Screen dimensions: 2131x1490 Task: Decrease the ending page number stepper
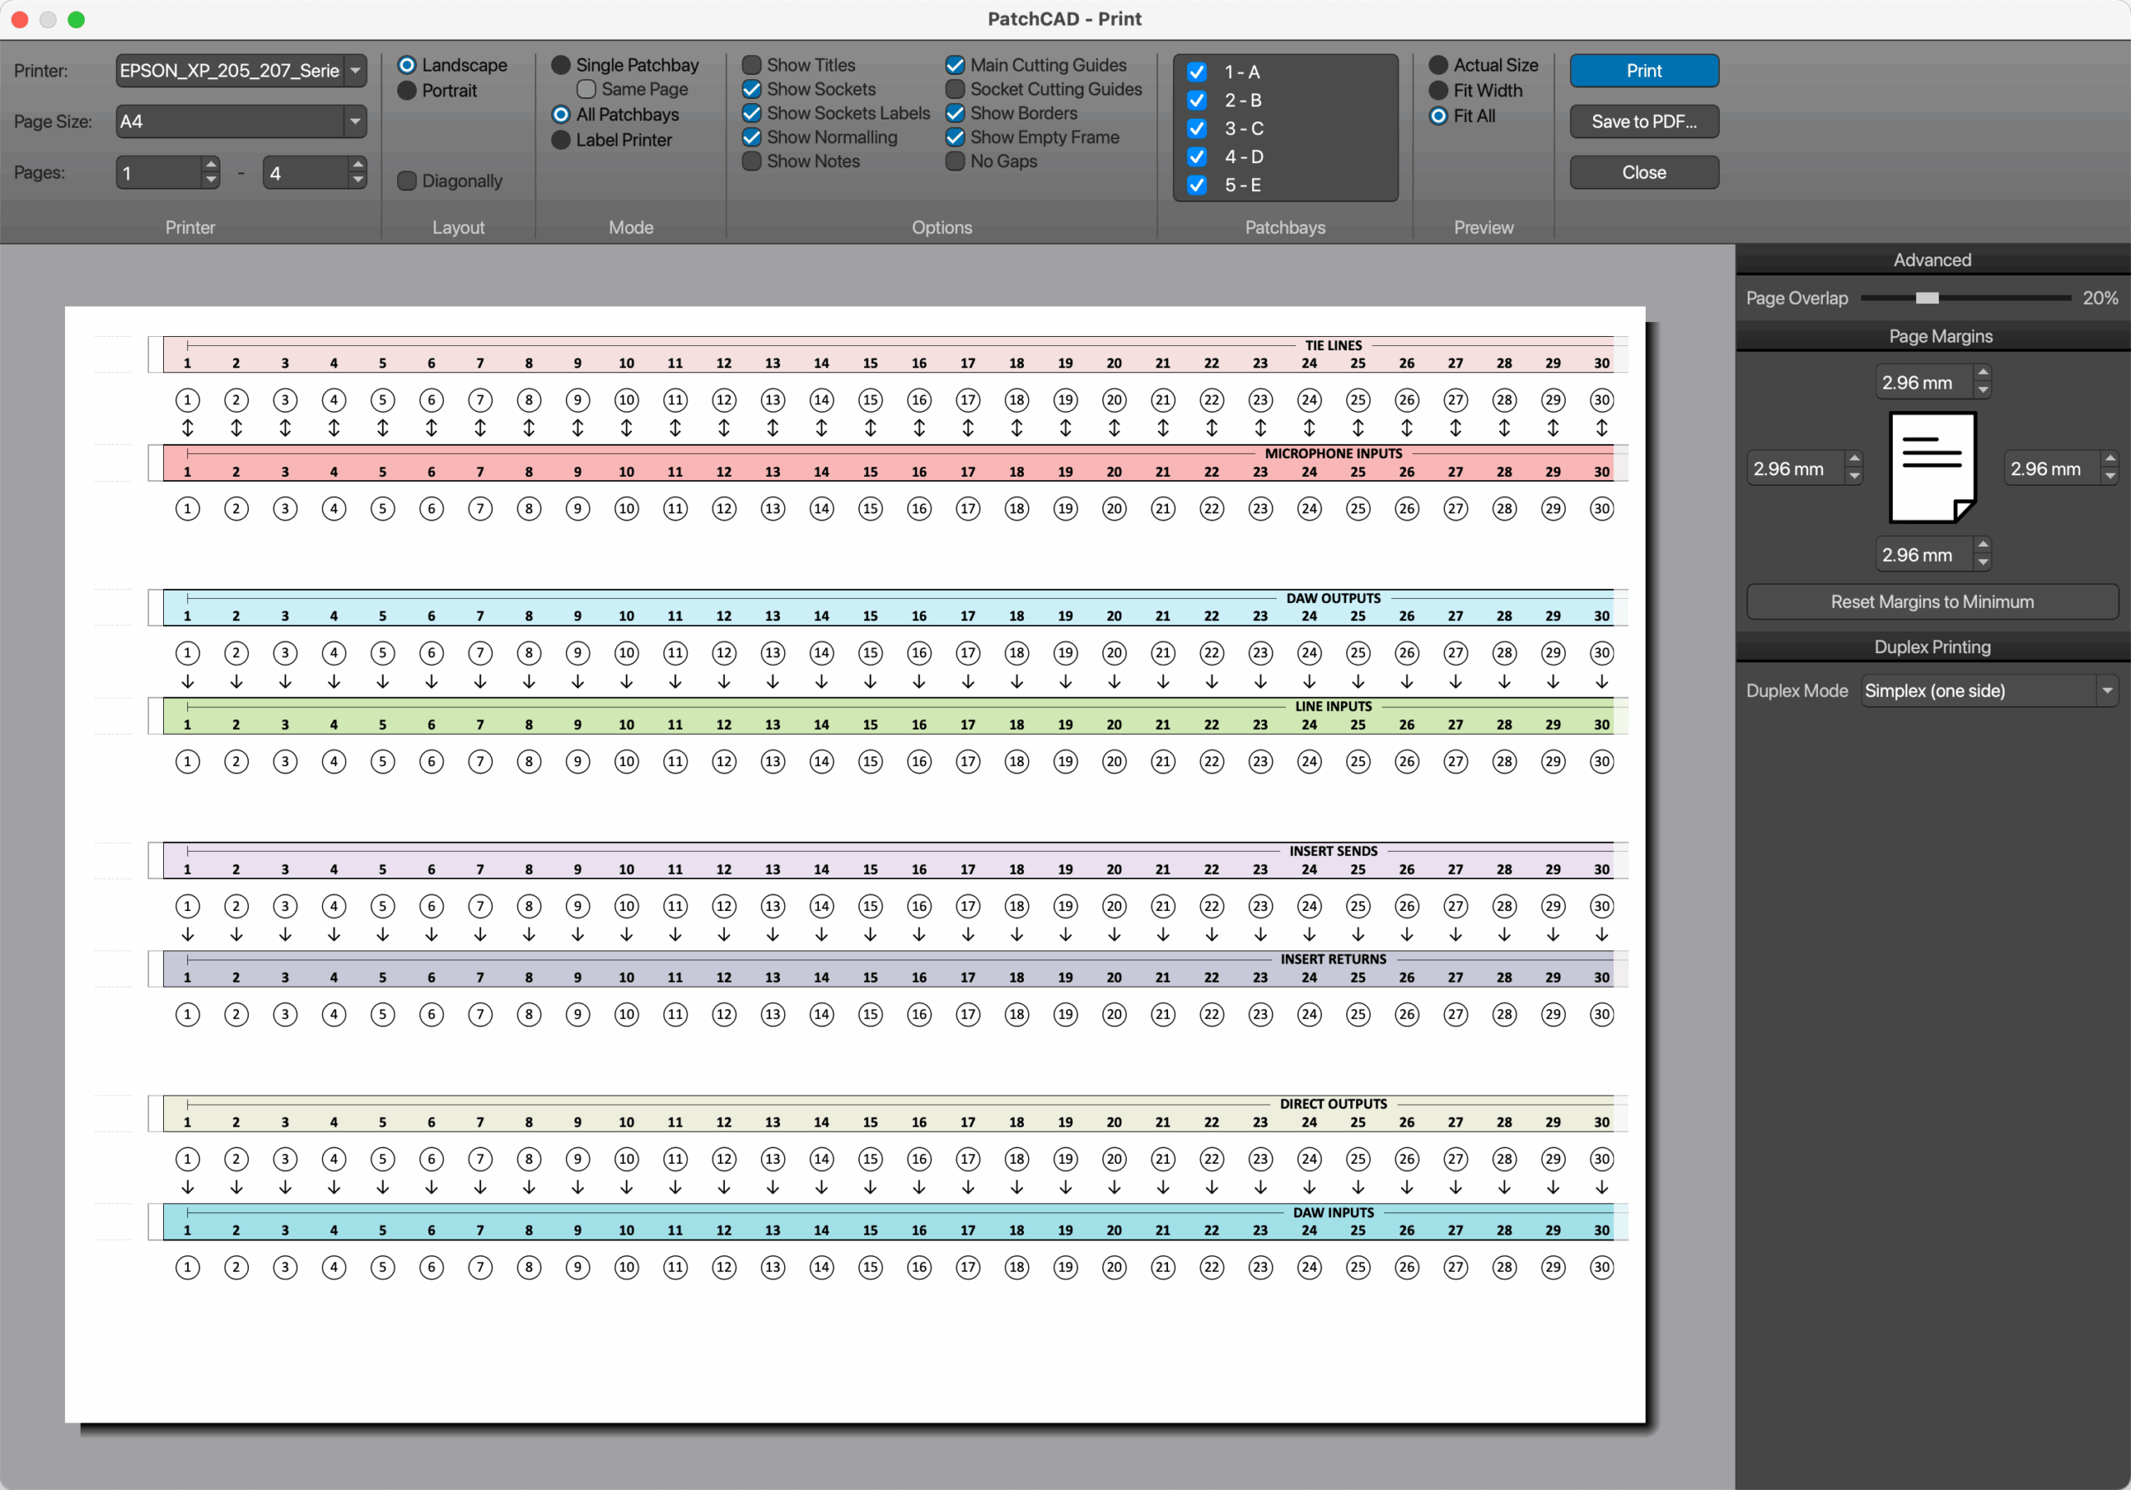pyautogui.click(x=357, y=181)
